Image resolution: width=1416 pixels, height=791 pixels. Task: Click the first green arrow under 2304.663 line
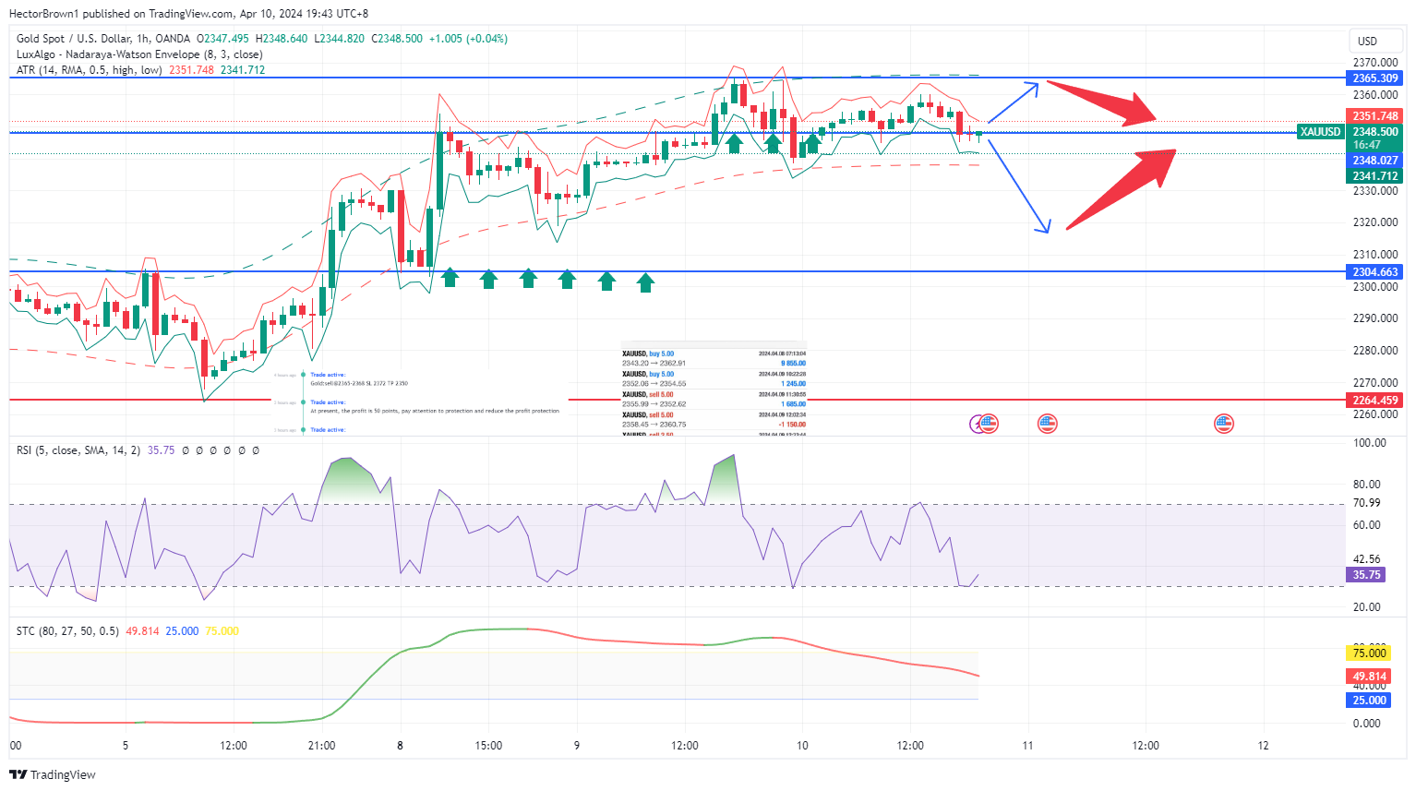point(450,277)
